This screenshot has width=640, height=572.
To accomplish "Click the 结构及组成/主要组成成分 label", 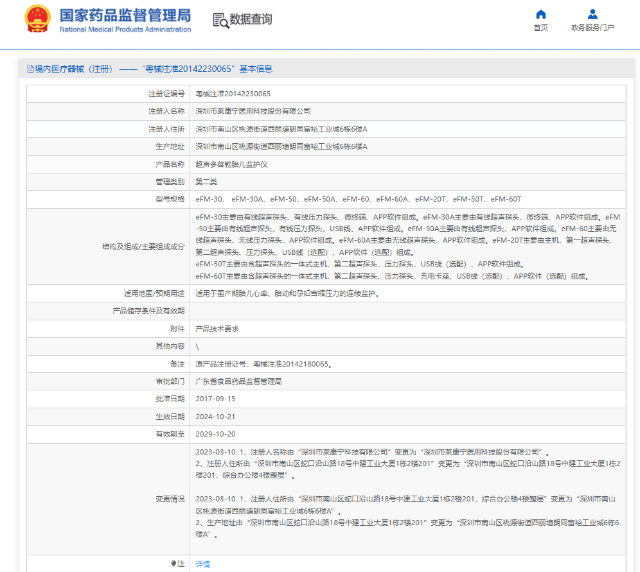I will click(143, 247).
